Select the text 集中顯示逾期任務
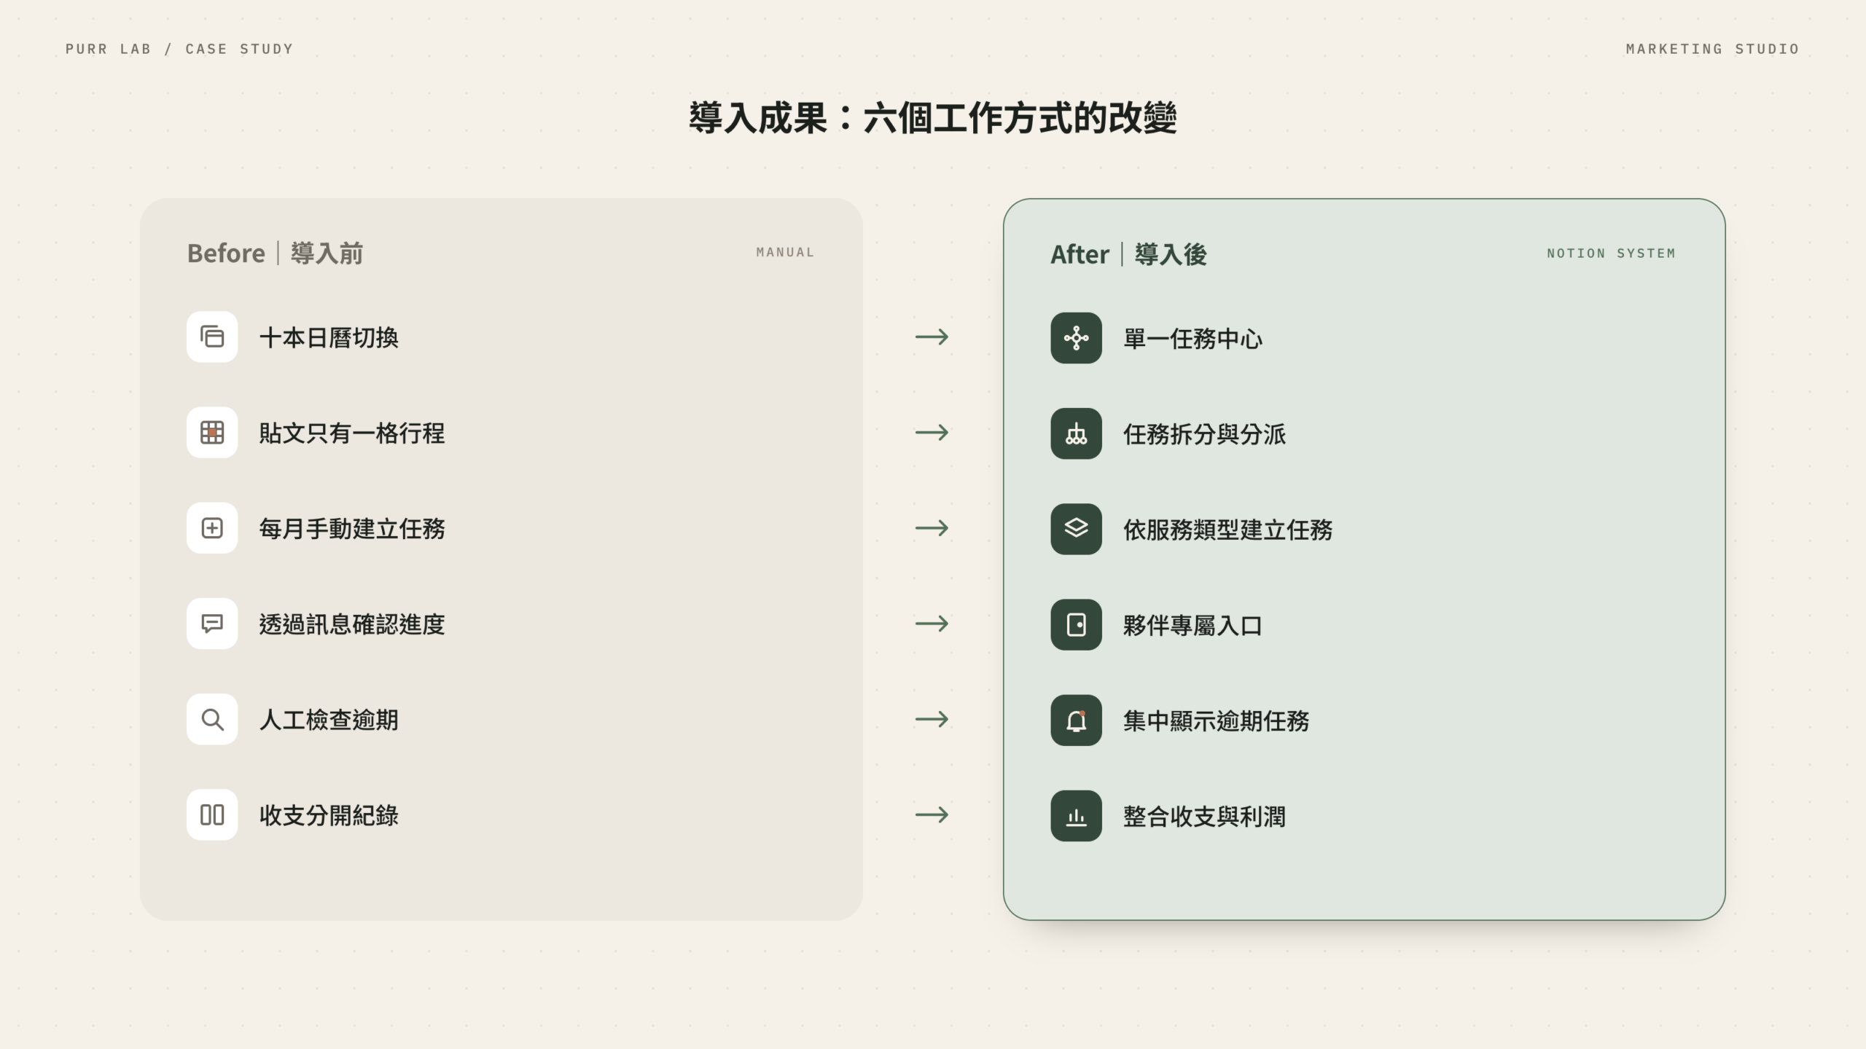Screen dimensions: 1866x1049 tap(1216, 720)
